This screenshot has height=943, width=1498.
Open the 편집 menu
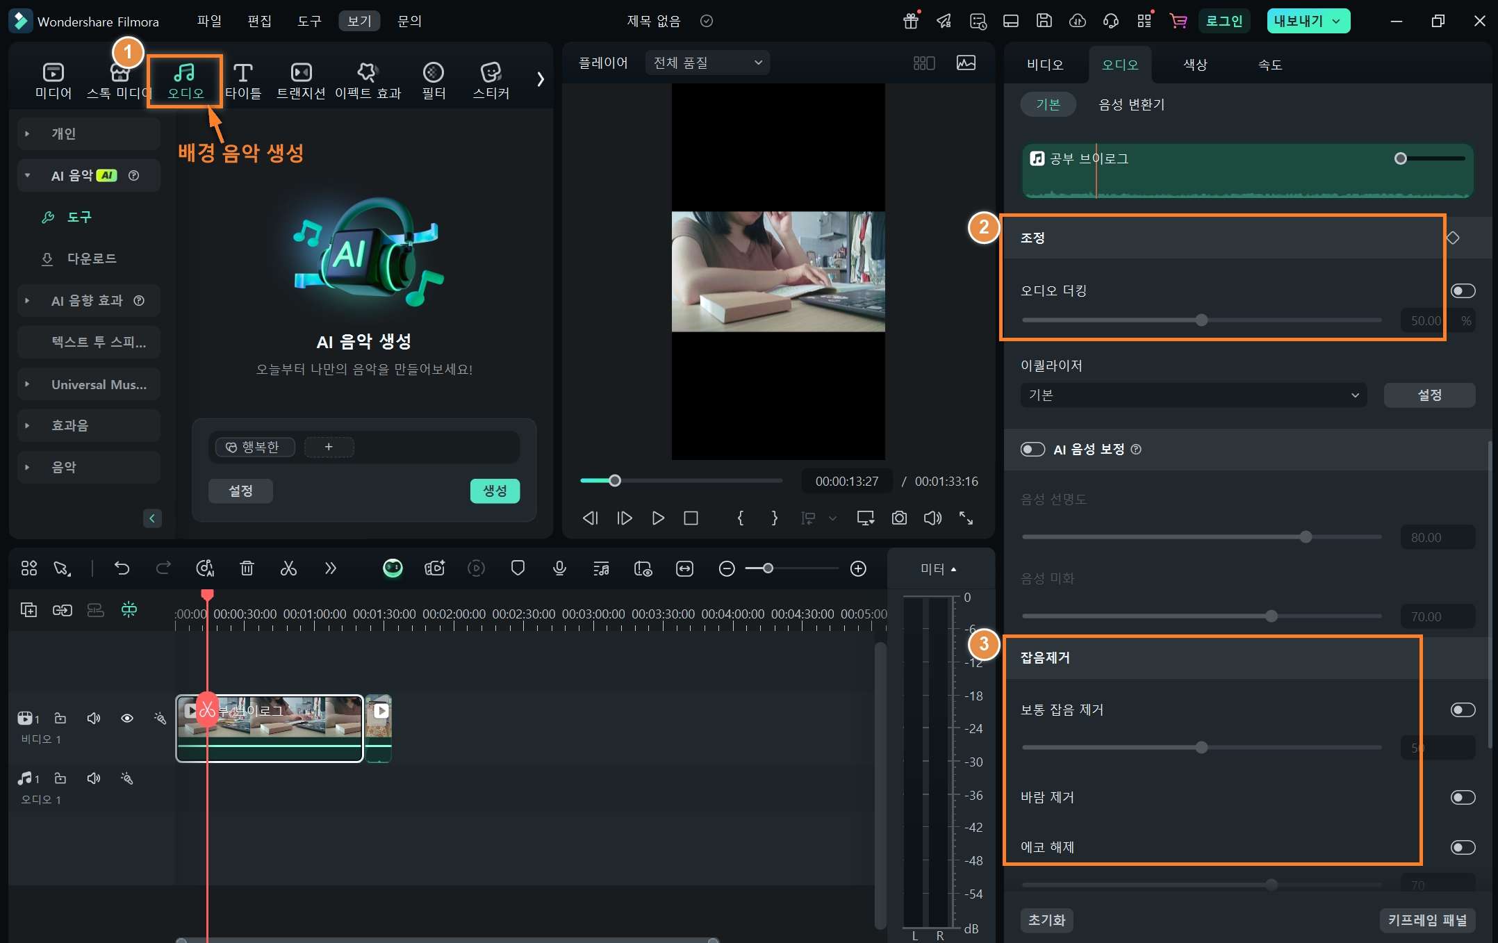point(259,21)
